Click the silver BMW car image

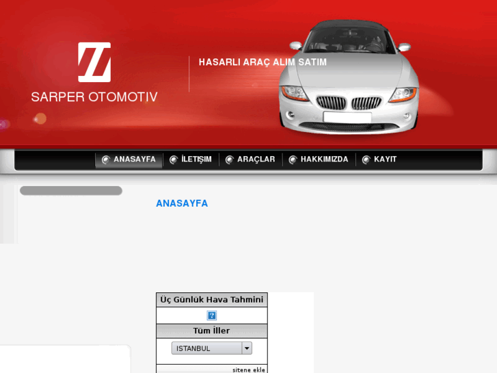349,77
